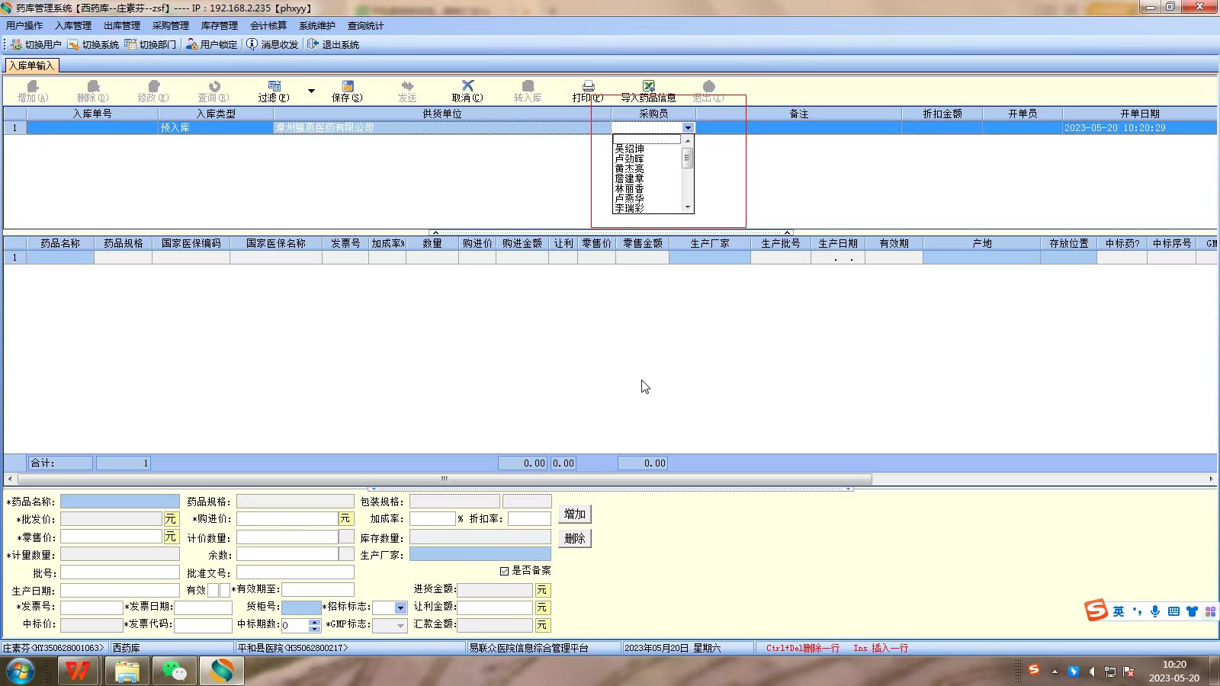
Task: Click the 删除 button beside the form
Action: click(x=575, y=538)
